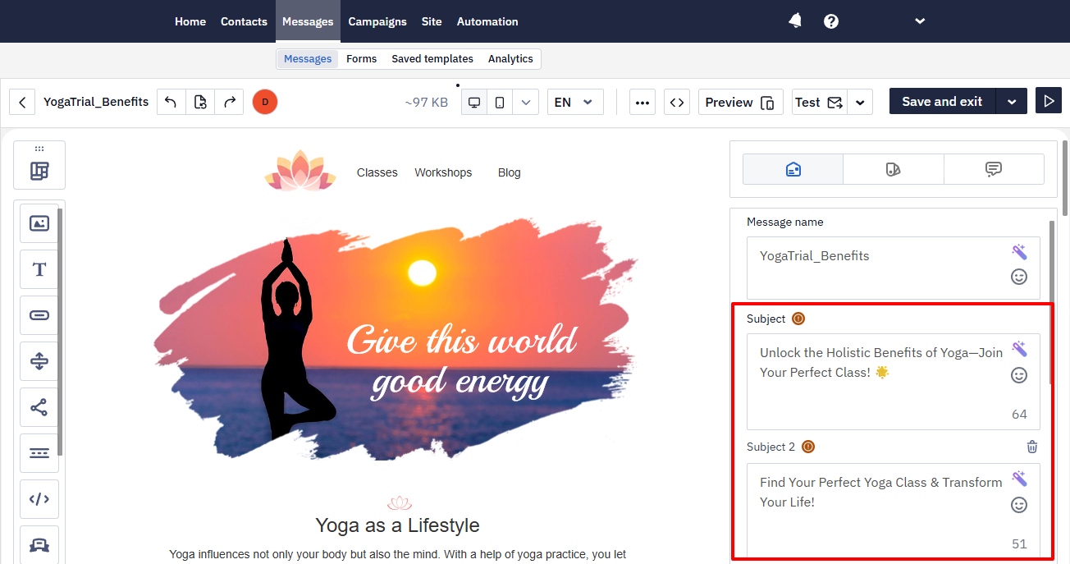Switch to the Forms tab

click(x=362, y=59)
